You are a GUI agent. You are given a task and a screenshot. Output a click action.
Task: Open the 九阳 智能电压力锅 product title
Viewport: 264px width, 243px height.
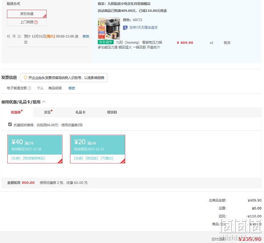(130, 45)
